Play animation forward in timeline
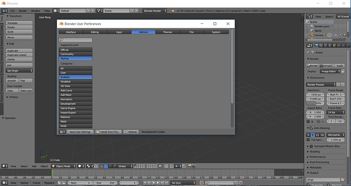The image size is (351, 186). [x=158, y=182]
